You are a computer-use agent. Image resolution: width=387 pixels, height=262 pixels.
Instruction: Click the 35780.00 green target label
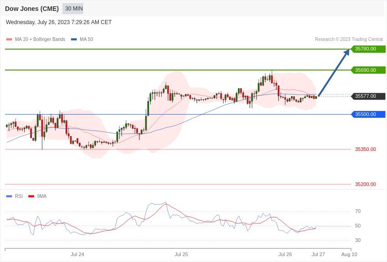coord(368,49)
